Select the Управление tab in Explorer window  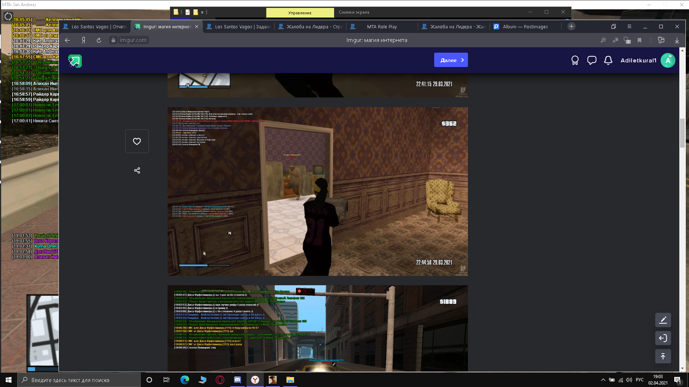click(300, 13)
